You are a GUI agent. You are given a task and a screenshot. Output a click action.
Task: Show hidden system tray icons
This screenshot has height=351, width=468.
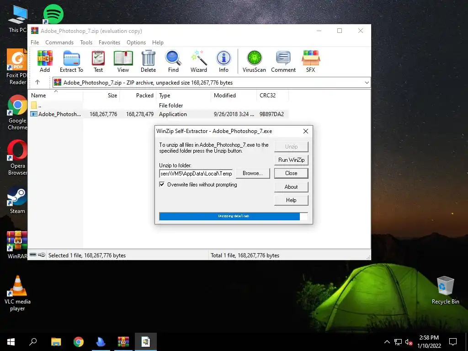coord(387,342)
